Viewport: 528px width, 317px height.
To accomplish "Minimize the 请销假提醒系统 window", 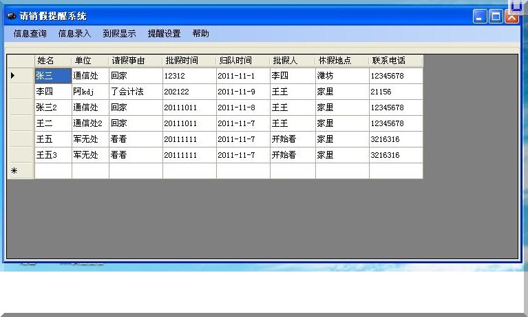I will click(480, 16).
